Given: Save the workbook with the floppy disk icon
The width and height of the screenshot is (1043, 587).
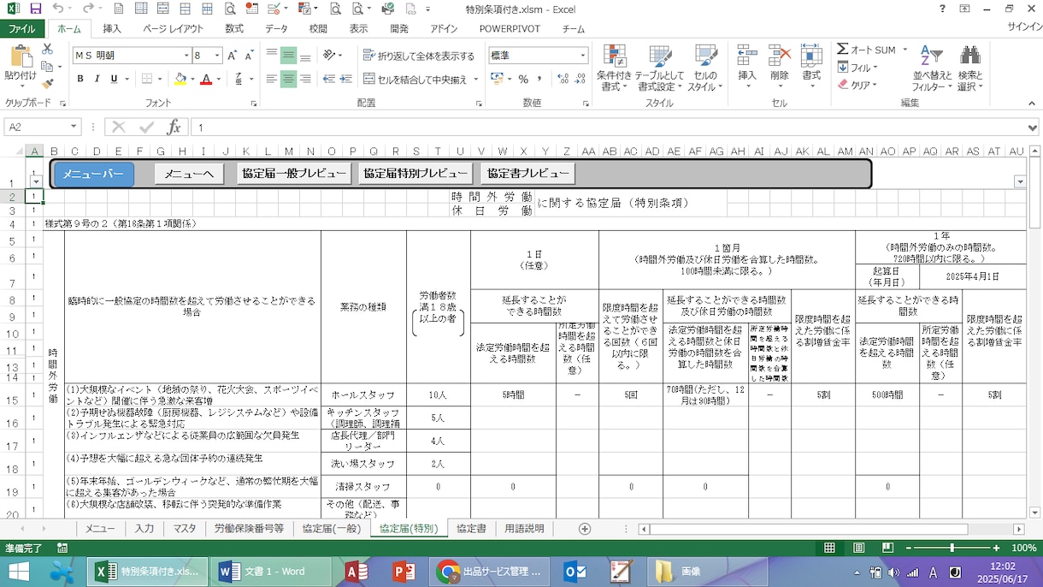Looking at the screenshot, I should pos(35,9).
